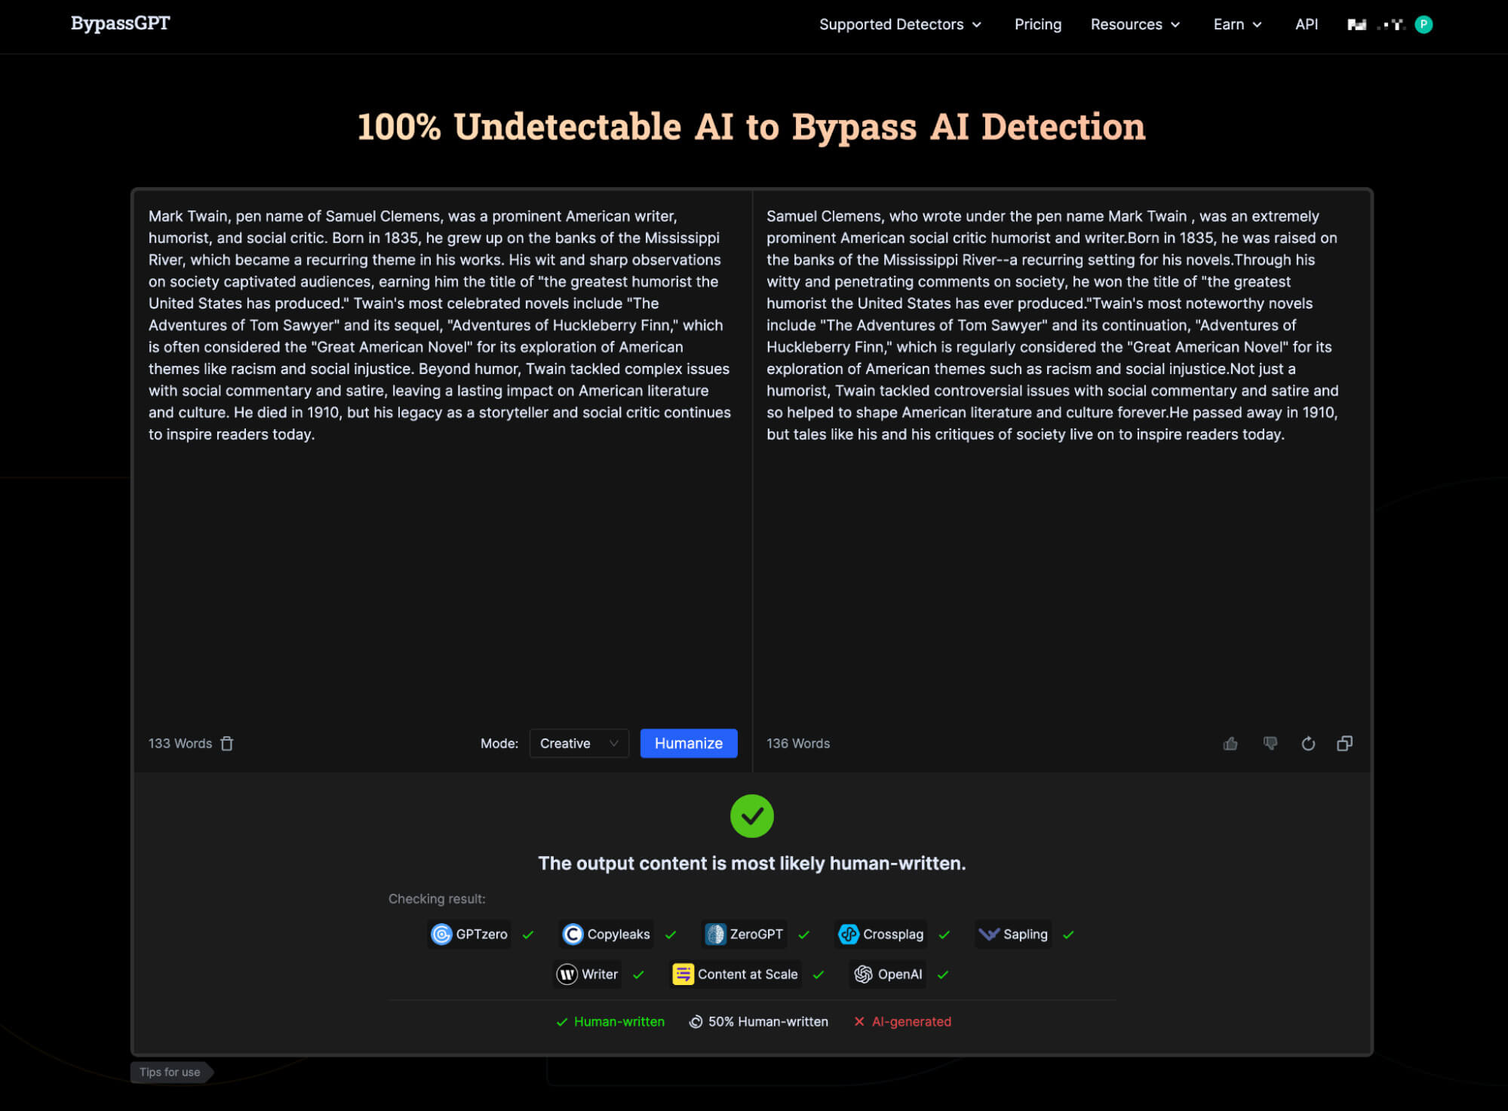The height and width of the screenshot is (1111, 1508).
Task: Expand the Earn menu
Action: (x=1237, y=24)
